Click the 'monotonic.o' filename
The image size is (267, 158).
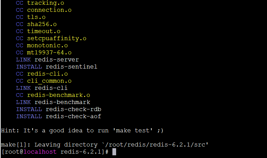point(47,45)
